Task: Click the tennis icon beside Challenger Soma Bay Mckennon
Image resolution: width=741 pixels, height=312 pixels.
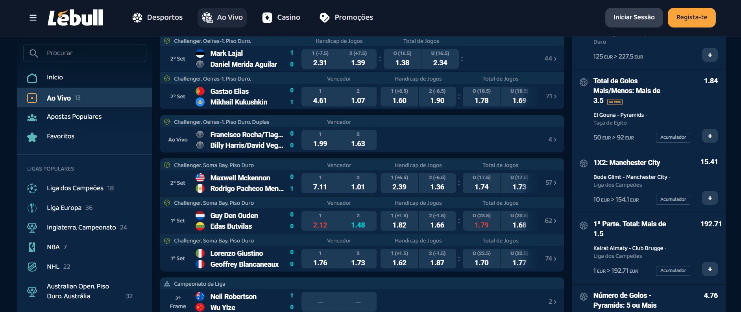Action: pyautogui.click(x=167, y=165)
